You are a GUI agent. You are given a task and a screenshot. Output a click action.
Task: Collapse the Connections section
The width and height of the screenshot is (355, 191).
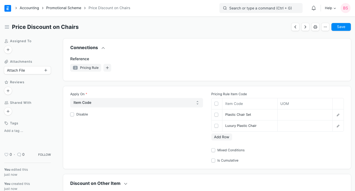coord(103,48)
